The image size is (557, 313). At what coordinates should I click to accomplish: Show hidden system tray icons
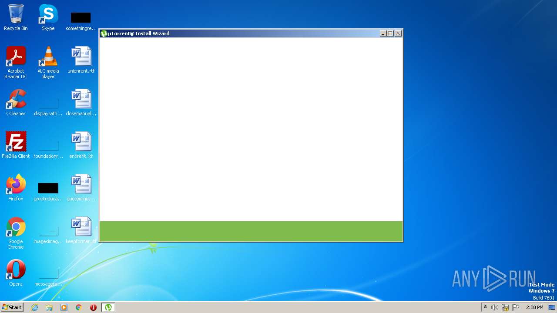click(x=485, y=307)
